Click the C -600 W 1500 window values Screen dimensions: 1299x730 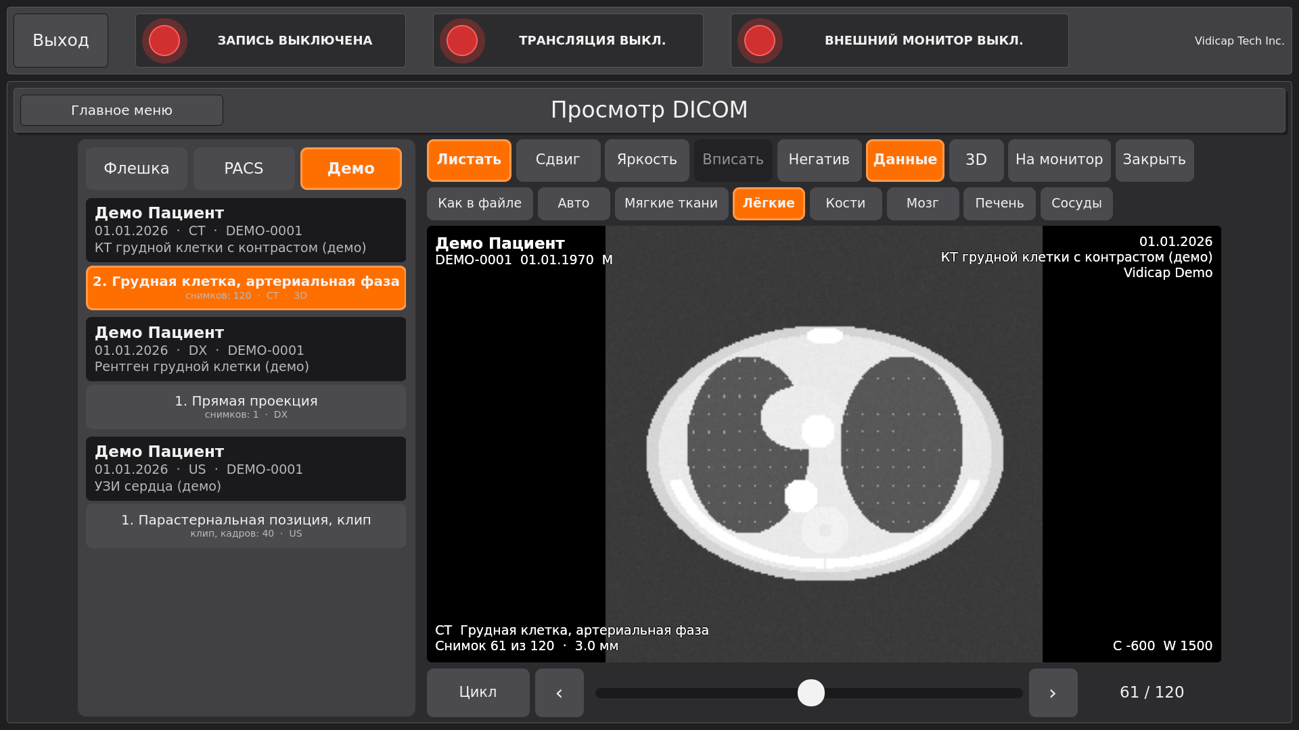point(1162,646)
